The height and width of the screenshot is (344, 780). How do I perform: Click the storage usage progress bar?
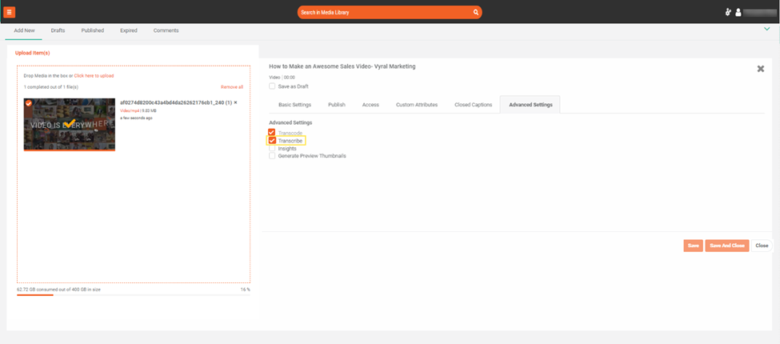coord(133,295)
